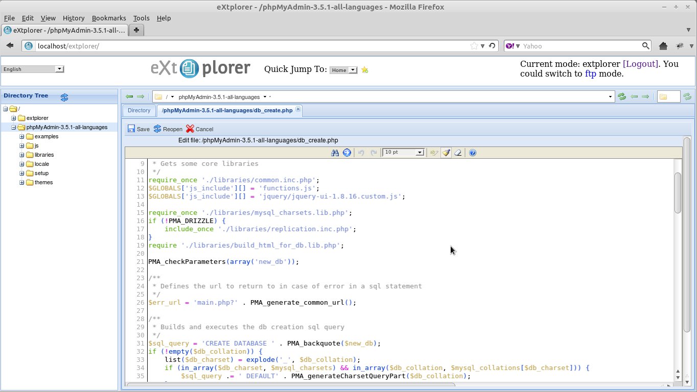
Task: Expand the setup folder node
Action: tap(22, 173)
